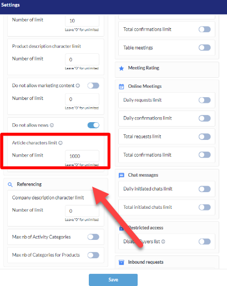The image size is (227, 286).
Task: Click the Chat messages bubble icon
Action: pos(122,175)
